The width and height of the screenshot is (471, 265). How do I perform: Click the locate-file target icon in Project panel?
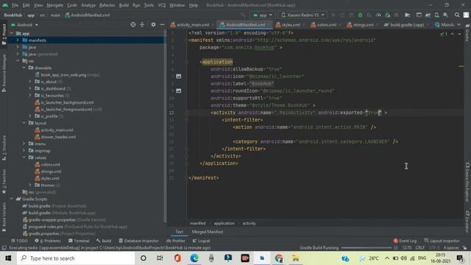pos(132,24)
